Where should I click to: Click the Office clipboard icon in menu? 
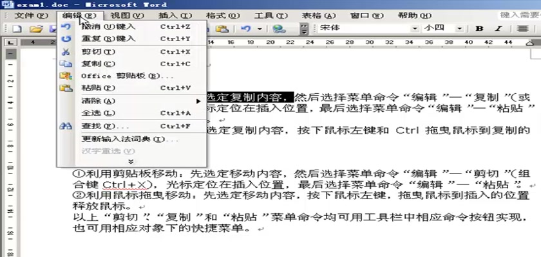(66, 76)
